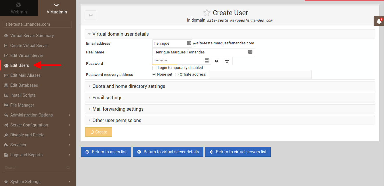The image size is (384, 186).
Task: Click the back arrow button
Action: tap(90, 15)
